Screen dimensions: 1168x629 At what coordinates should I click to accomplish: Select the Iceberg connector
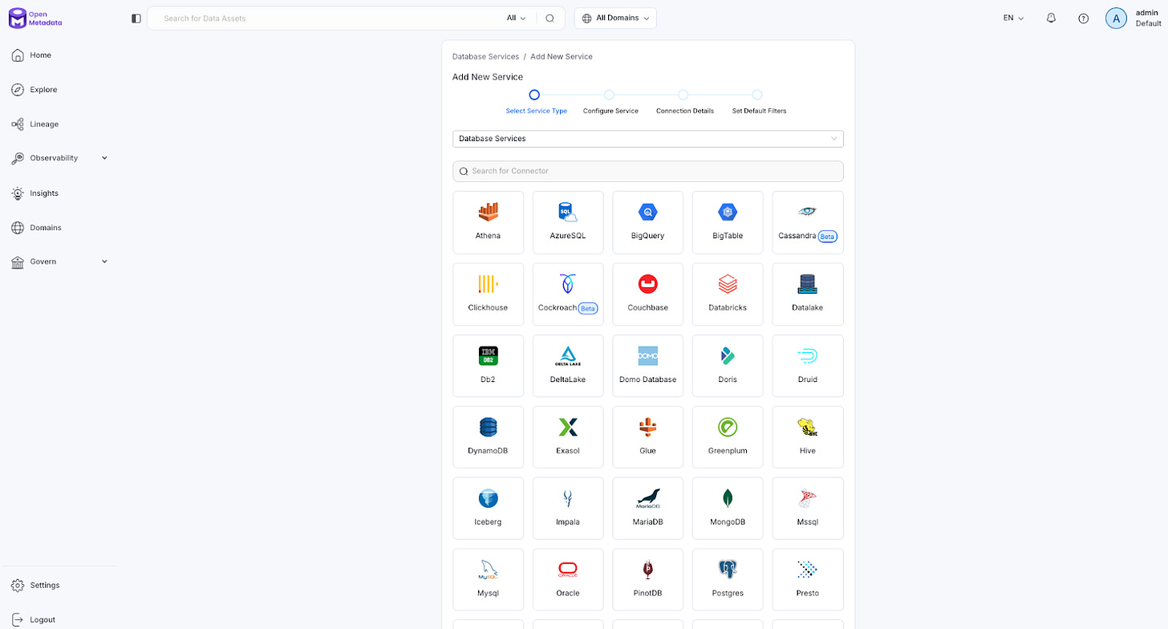pos(488,509)
